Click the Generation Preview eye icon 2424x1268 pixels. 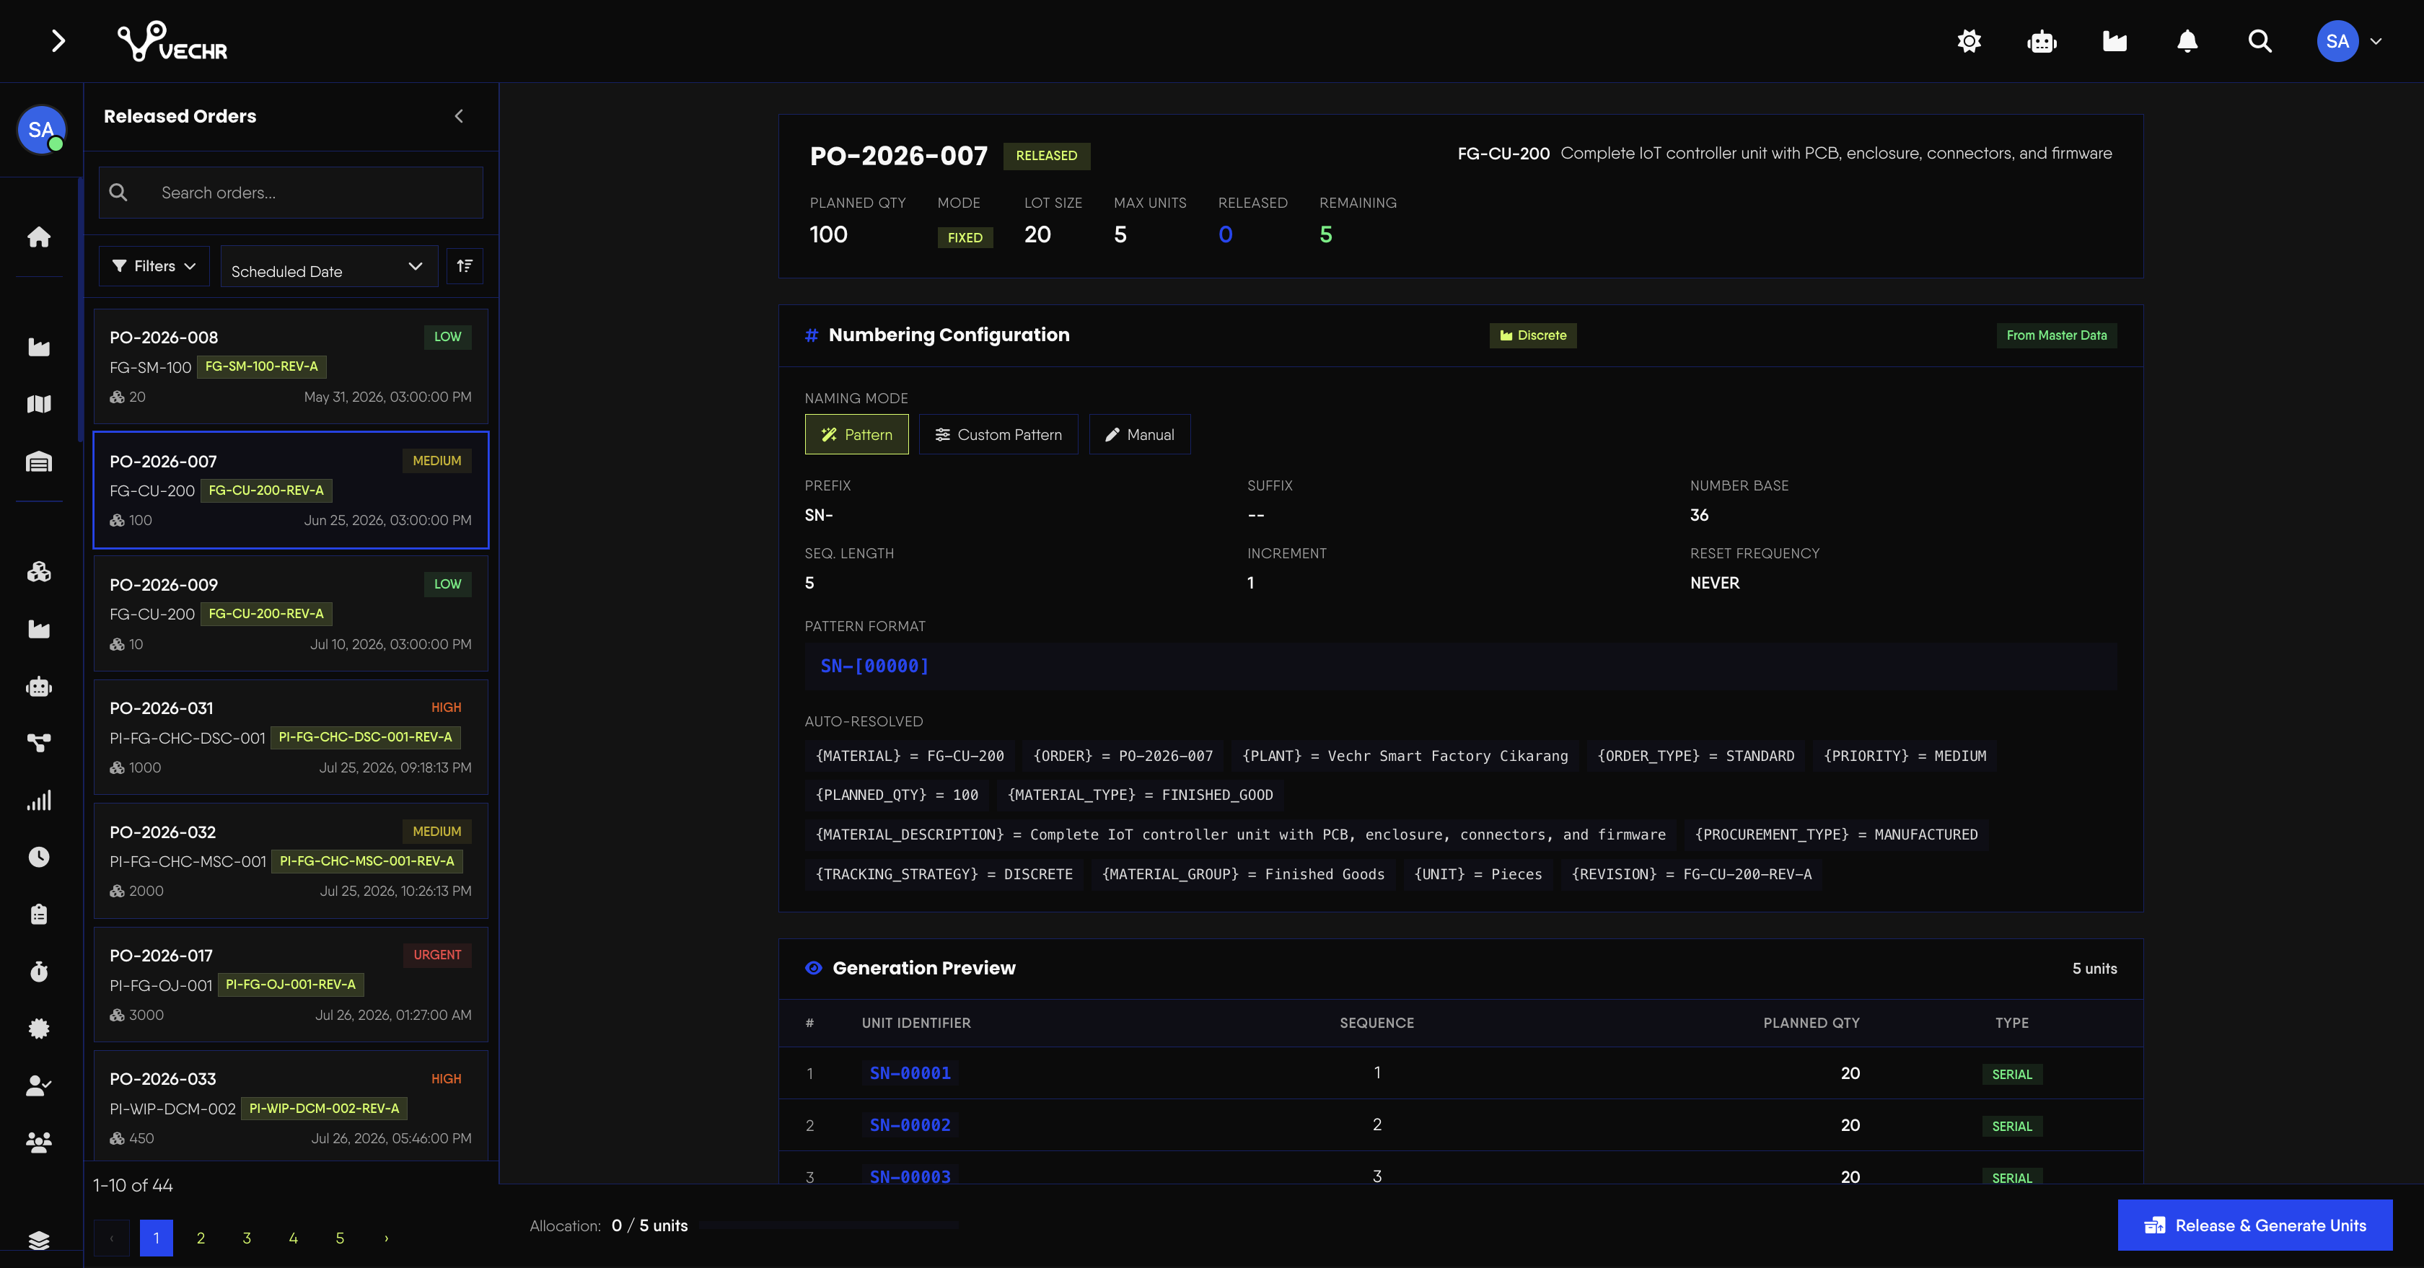point(813,968)
